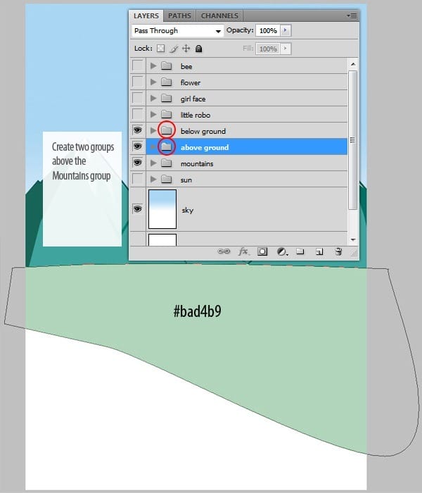Create a new group folder icon
This screenshot has height=493, width=422.
(300, 251)
